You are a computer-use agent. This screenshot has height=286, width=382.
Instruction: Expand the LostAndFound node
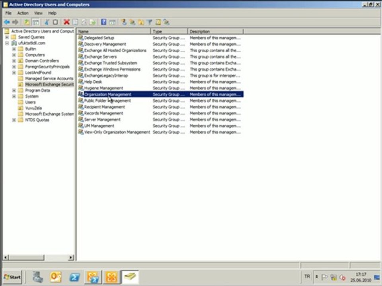14,72
